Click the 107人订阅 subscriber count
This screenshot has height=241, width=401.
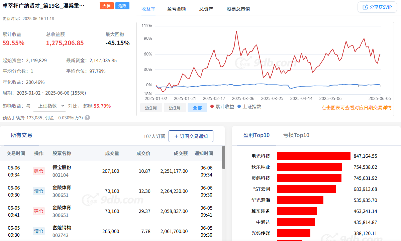coord(154,136)
